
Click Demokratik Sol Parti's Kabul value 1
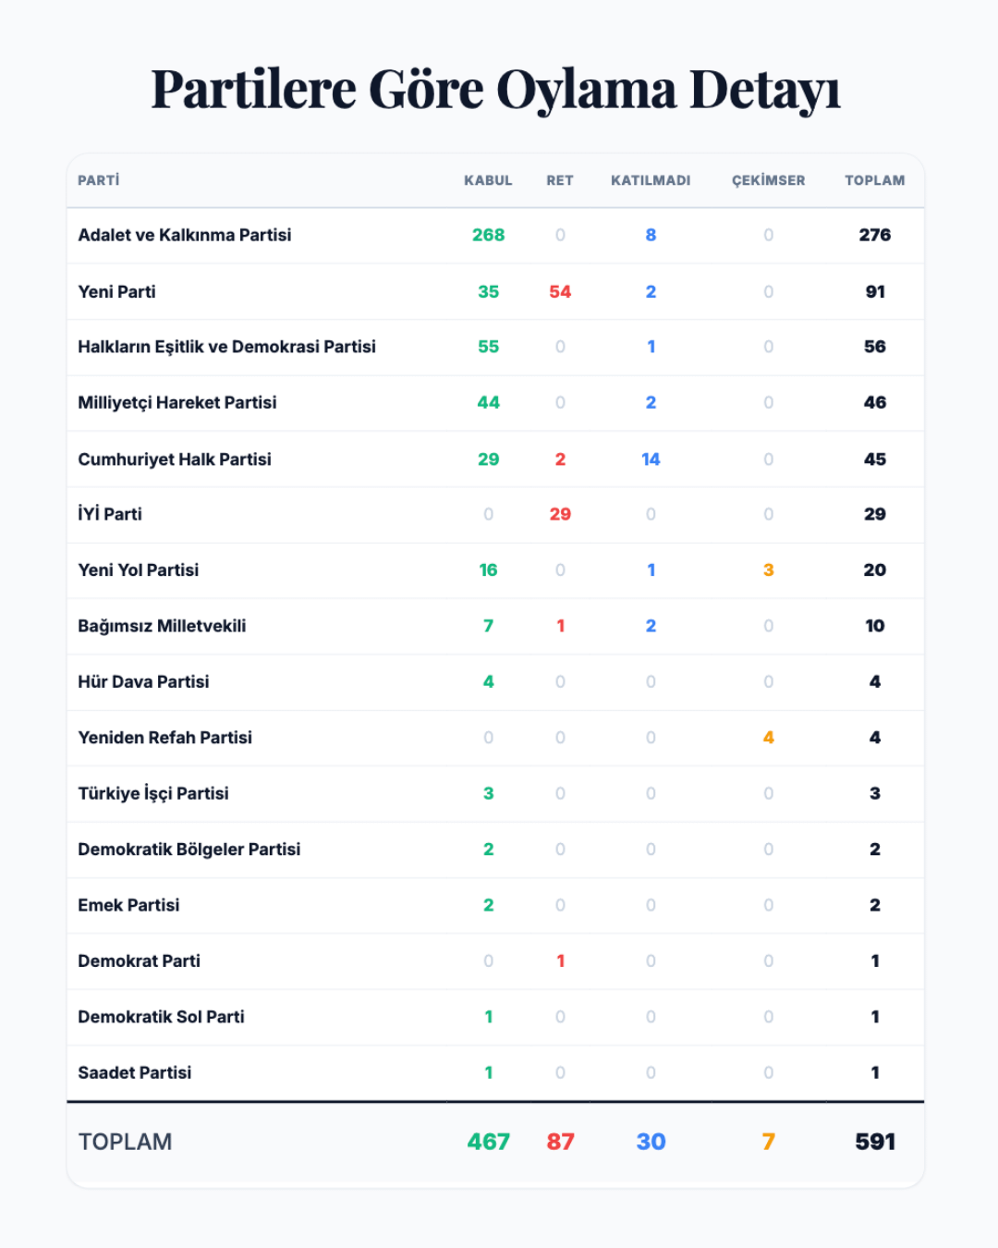click(x=488, y=1017)
